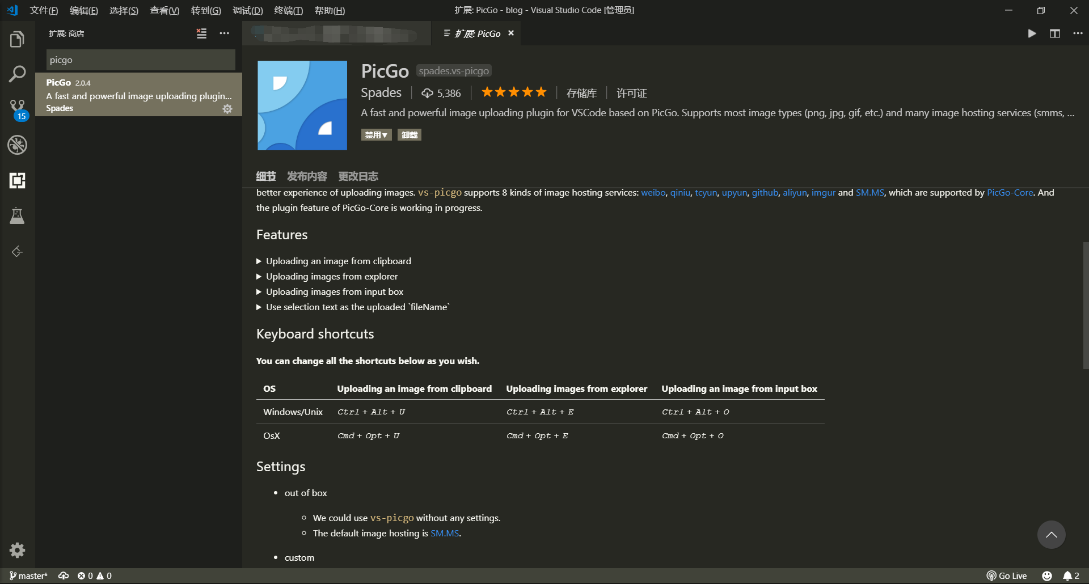Click the Run play icon in editor toolbar
Viewport: 1089px width, 584px height.
(x=1032, y=33)
